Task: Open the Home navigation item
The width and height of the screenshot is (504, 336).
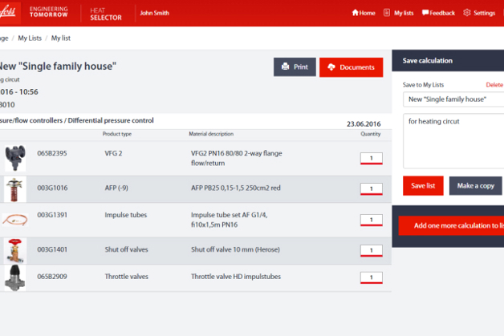Action: click(364, 13)
